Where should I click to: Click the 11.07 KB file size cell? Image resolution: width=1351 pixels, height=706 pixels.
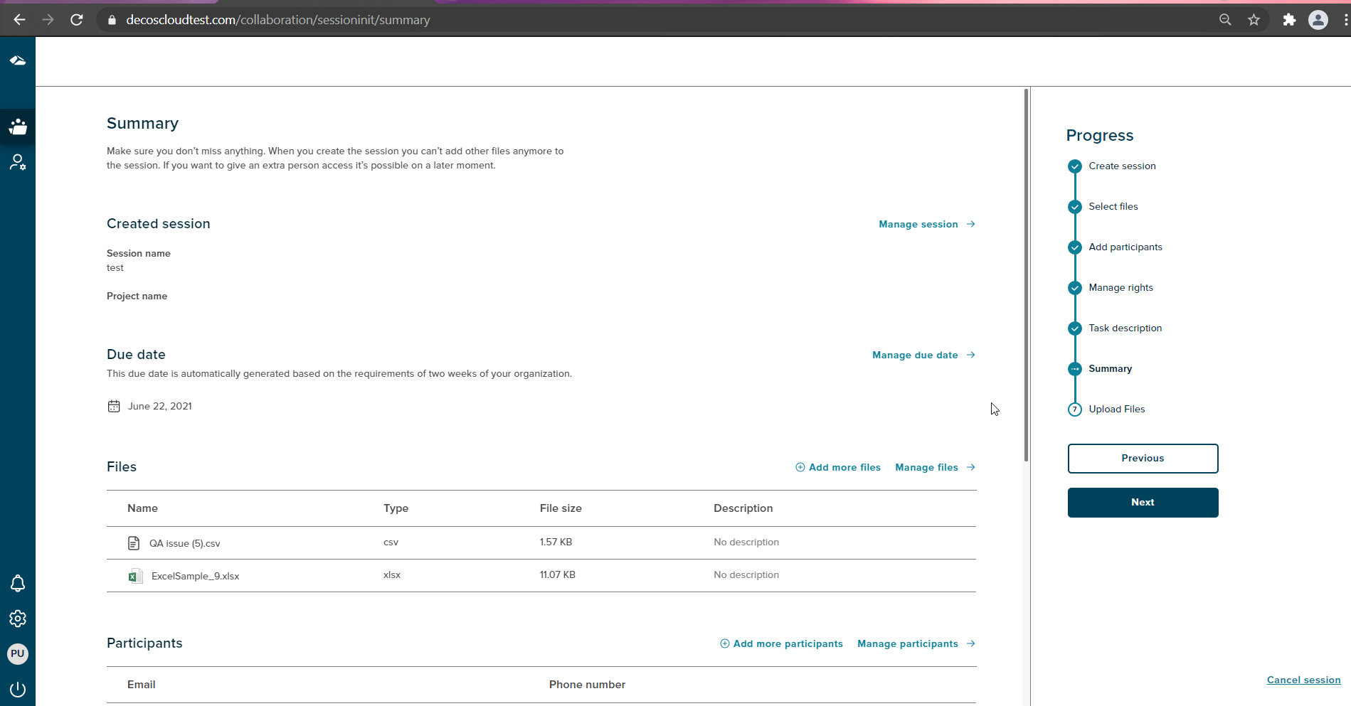point(557,574)
